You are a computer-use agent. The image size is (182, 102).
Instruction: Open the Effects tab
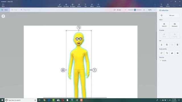click(92, 5)
